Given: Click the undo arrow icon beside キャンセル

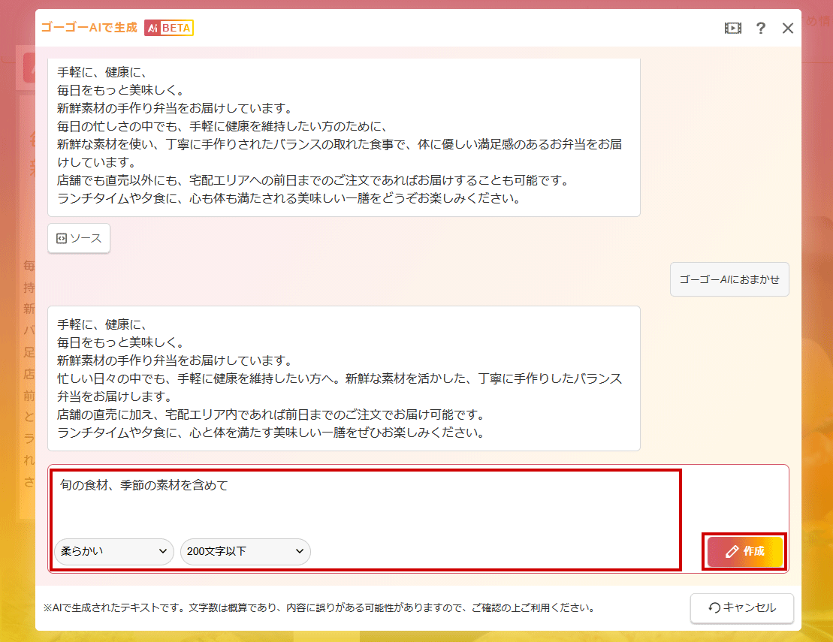Looking at the screenshot, I should pos(714,608).
